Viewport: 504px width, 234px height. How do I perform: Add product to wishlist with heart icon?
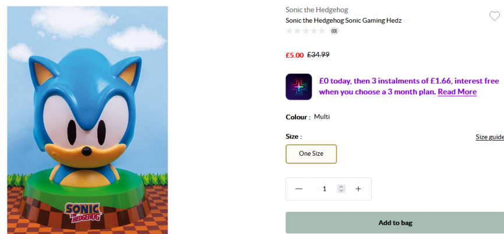[x=495, y=16]
